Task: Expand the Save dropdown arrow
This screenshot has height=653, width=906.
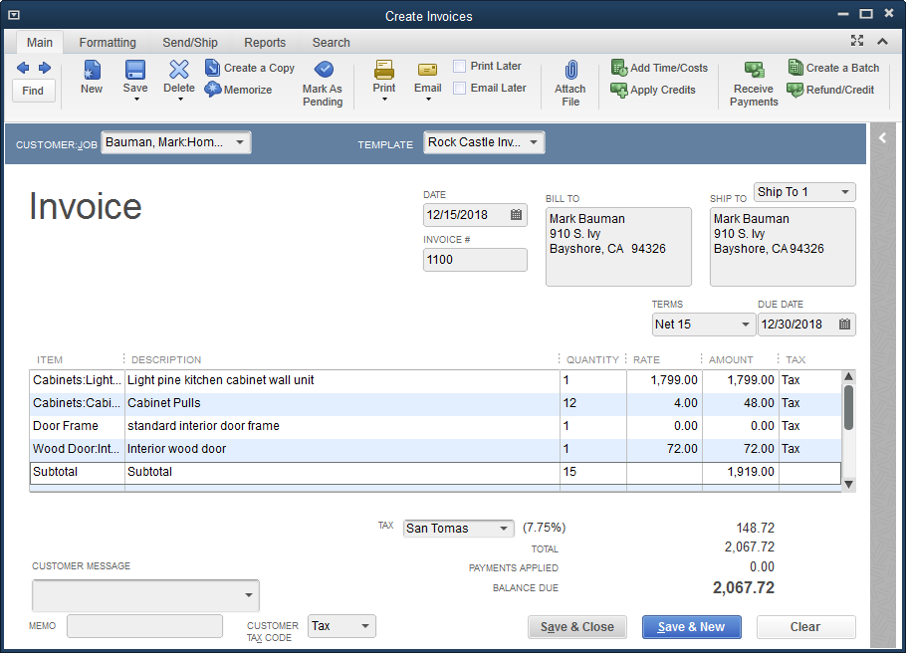Action: pyautogui.click(x=136, y=100)
